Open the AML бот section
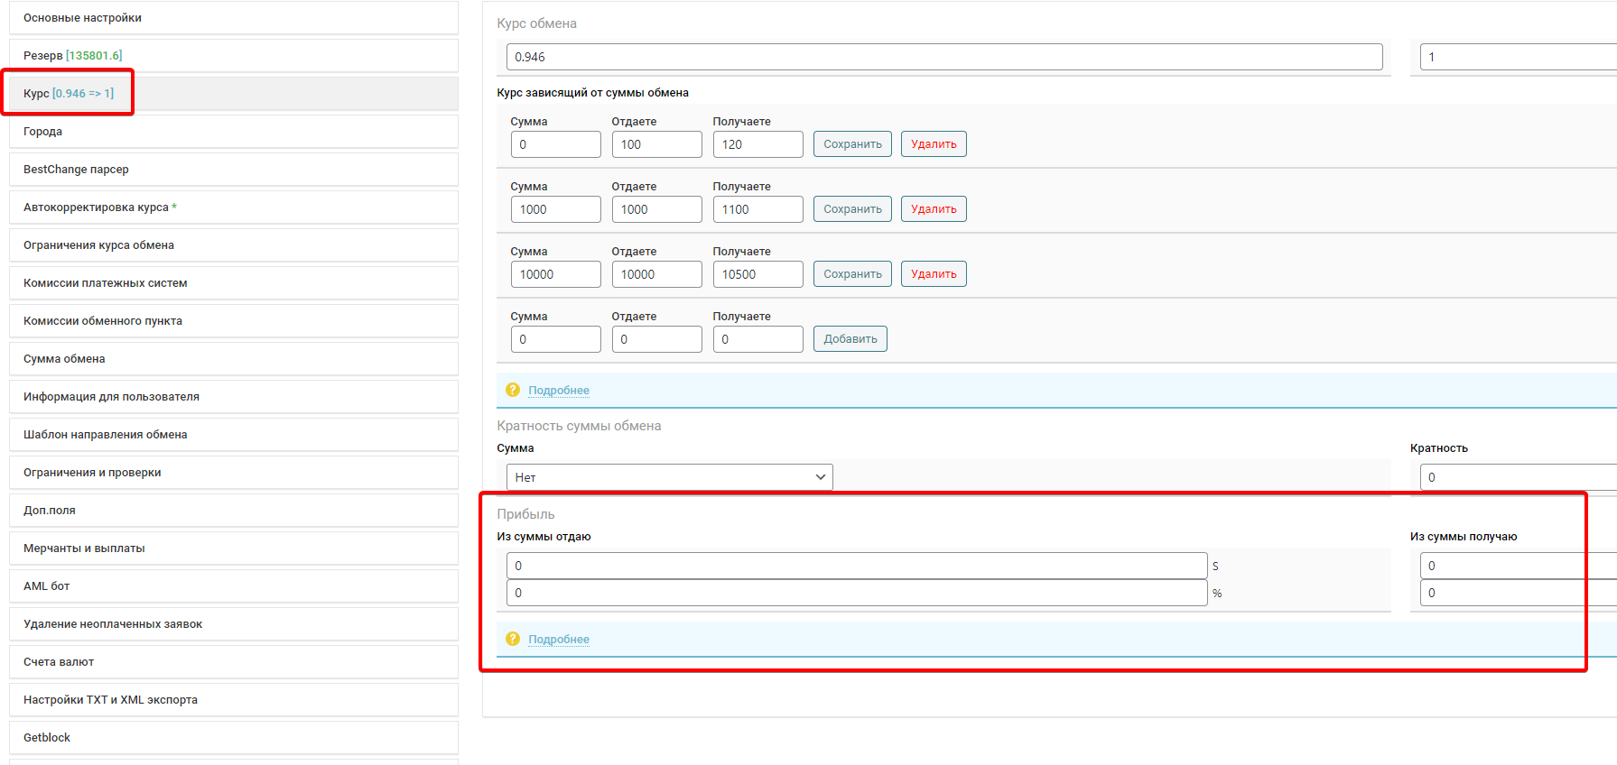 click(x=233, y=585)
